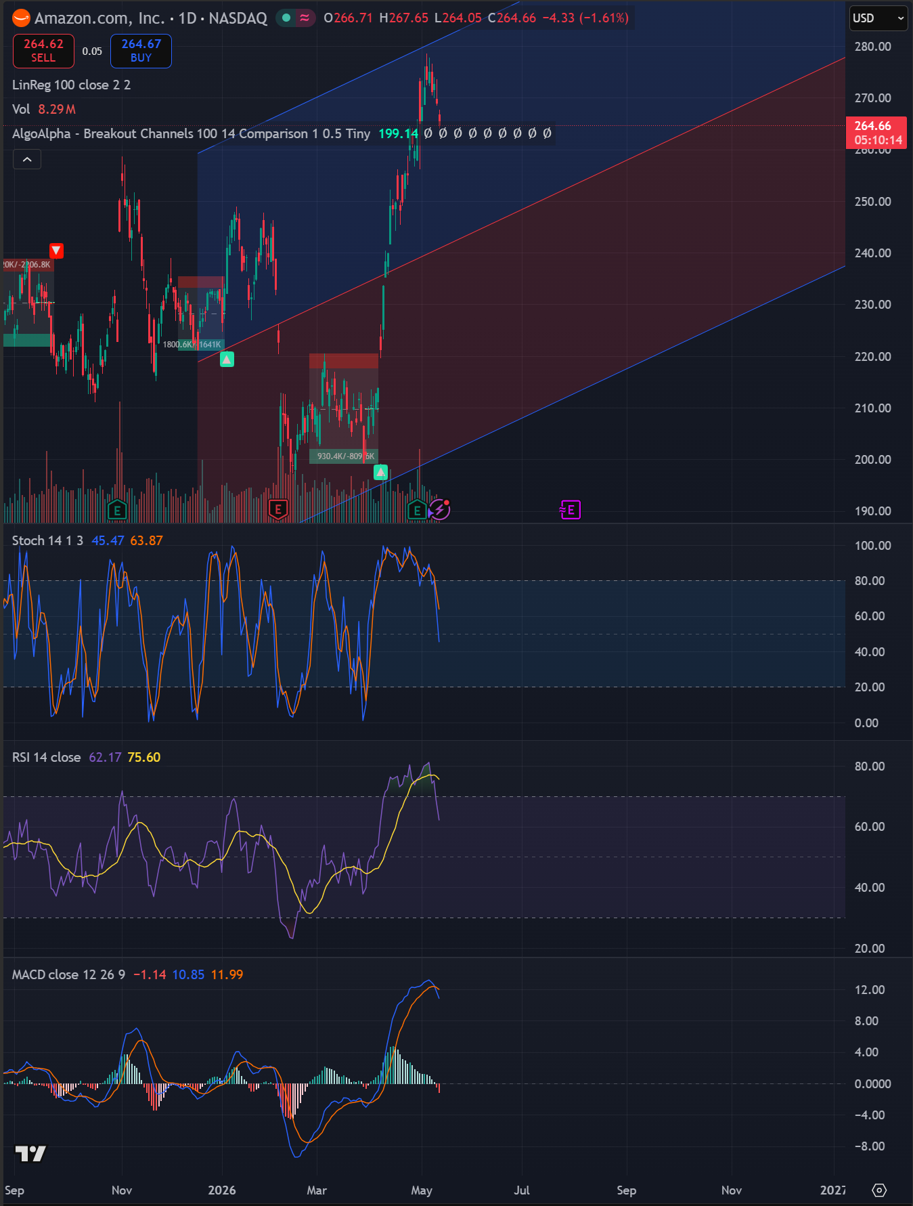Toggle the pink approximate data indicator
Screen dimensions: 913x1206
click(305, 18)
